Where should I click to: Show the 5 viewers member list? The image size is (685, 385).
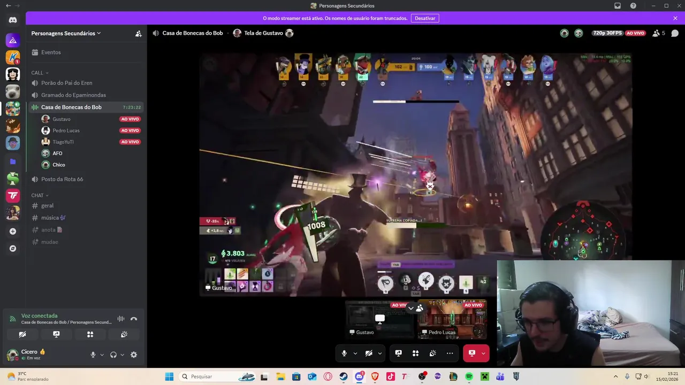point(659,33)
